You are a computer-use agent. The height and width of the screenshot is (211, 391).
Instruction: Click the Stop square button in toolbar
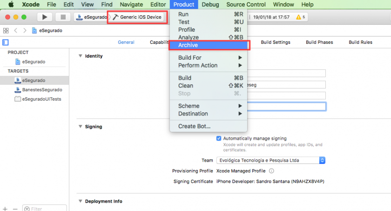63,17
